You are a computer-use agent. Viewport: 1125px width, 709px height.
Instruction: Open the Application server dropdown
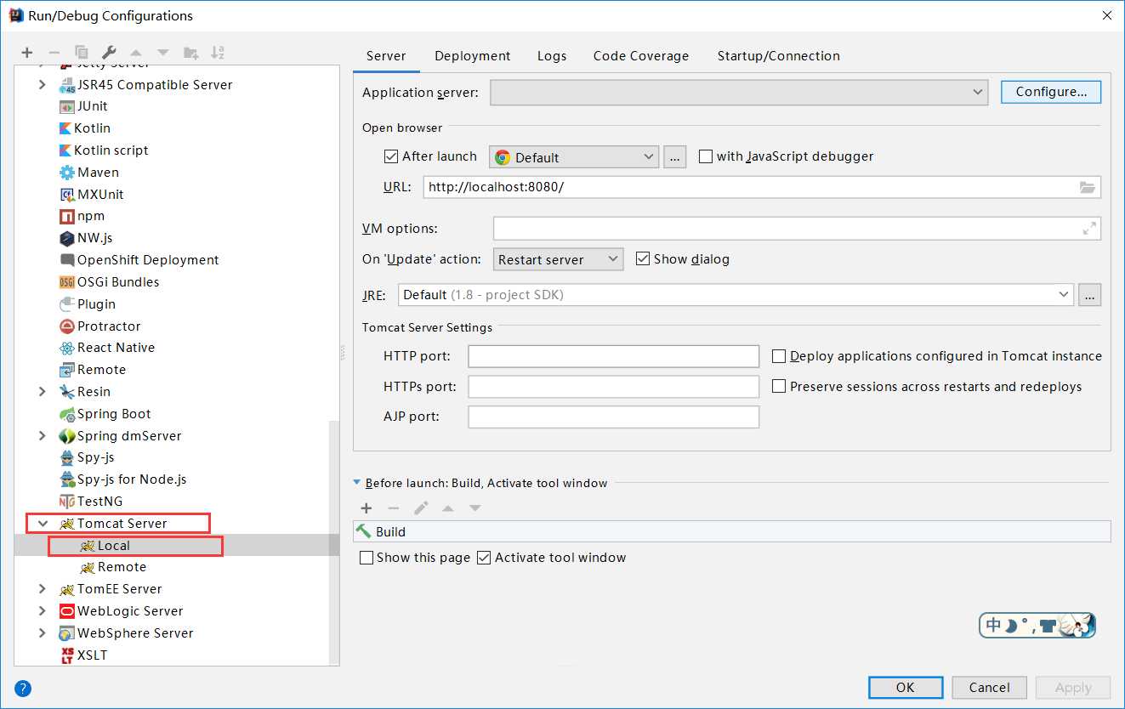click(x=739, y=92)
